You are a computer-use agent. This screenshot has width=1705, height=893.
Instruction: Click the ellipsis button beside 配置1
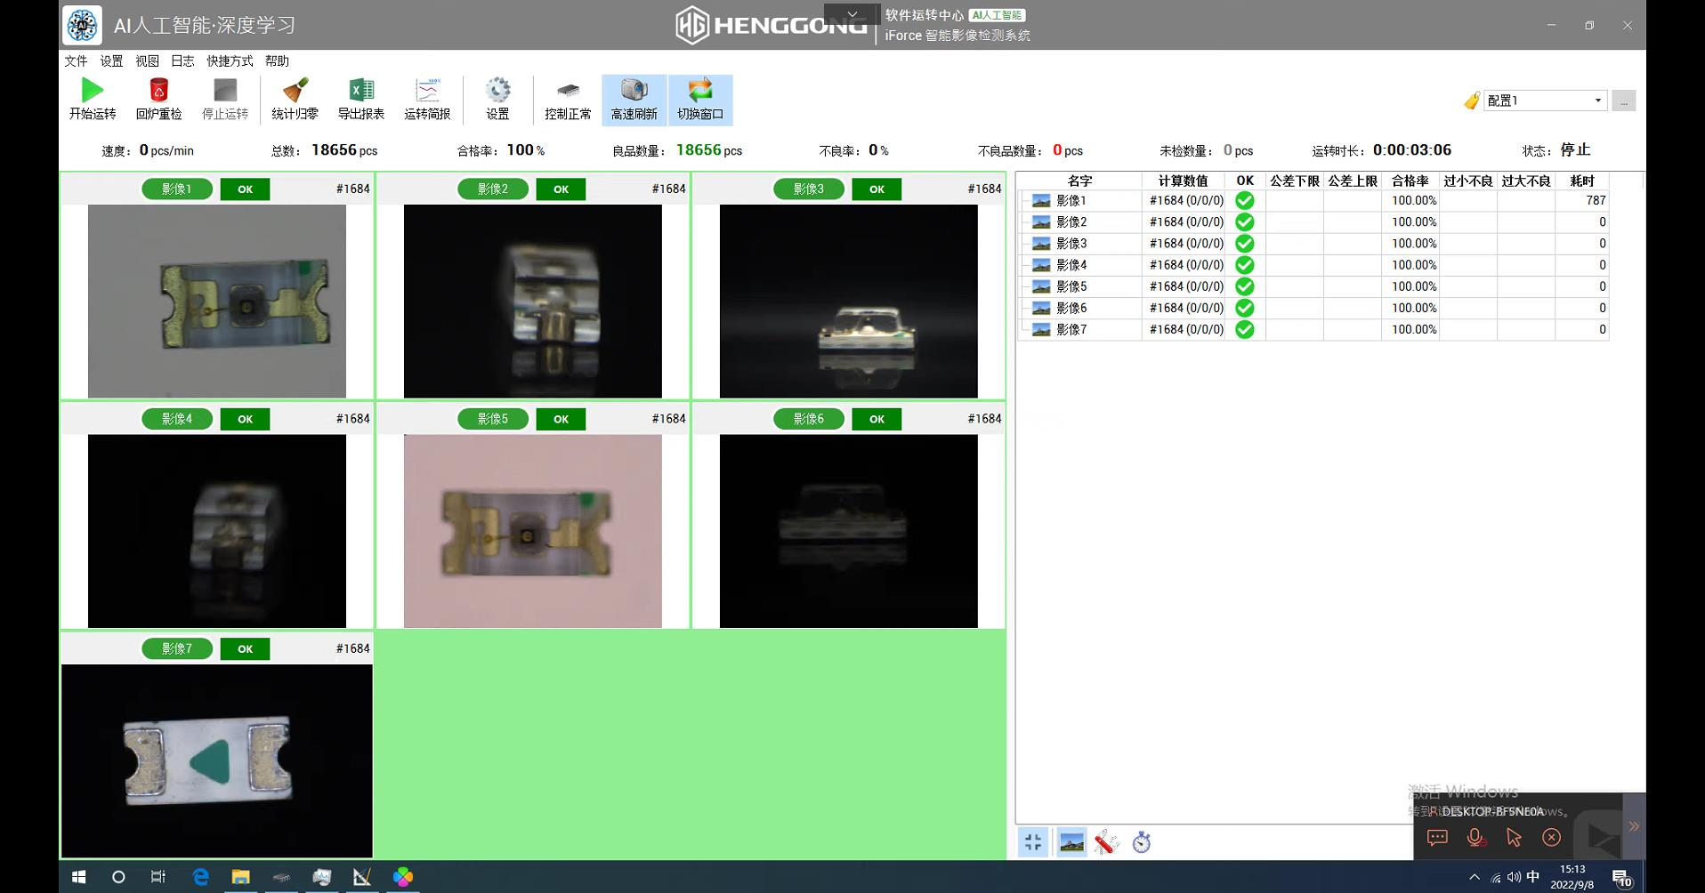pos(1623,101)
